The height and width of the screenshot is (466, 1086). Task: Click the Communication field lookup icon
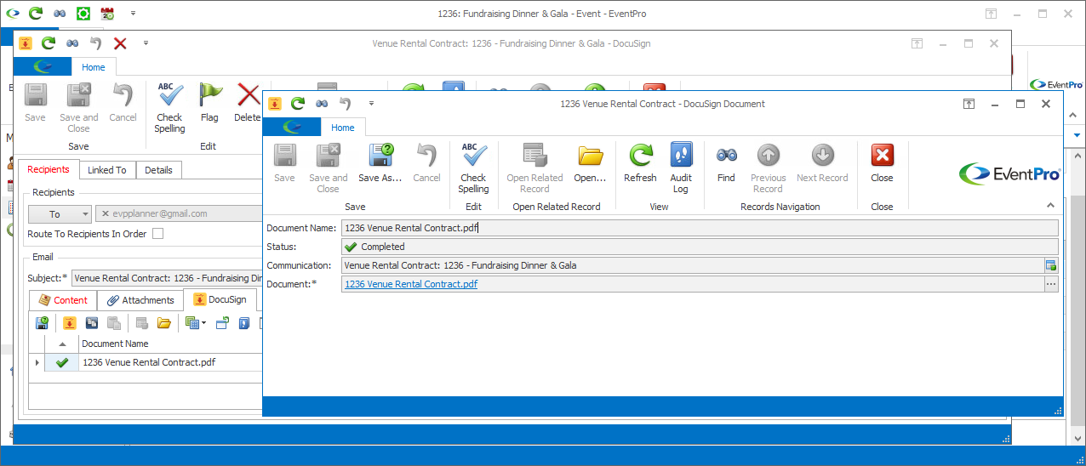[x=1051, y=265]
